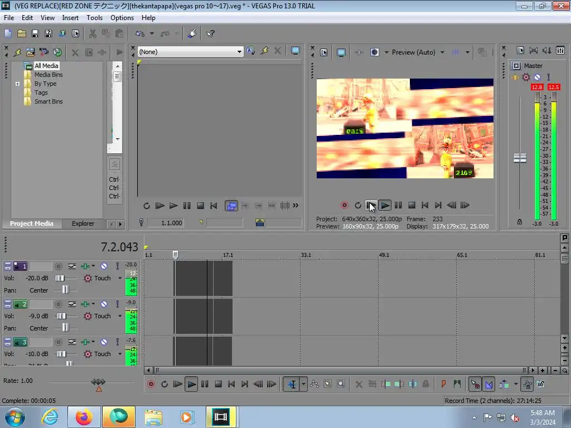The image size is (571, 428).
Task: Open the File menu
Action: point(9,17)
